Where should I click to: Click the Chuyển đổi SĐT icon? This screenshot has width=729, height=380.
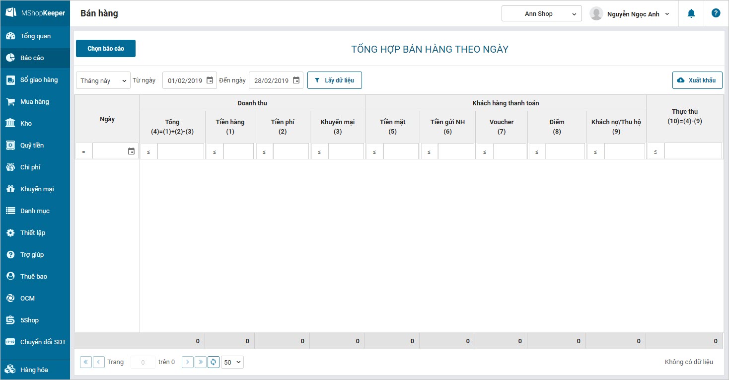point(10,342)
